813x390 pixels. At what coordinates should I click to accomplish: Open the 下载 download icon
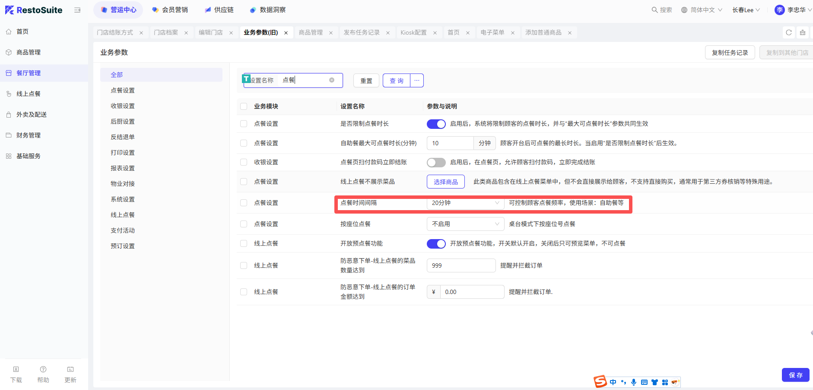(16, 369)
